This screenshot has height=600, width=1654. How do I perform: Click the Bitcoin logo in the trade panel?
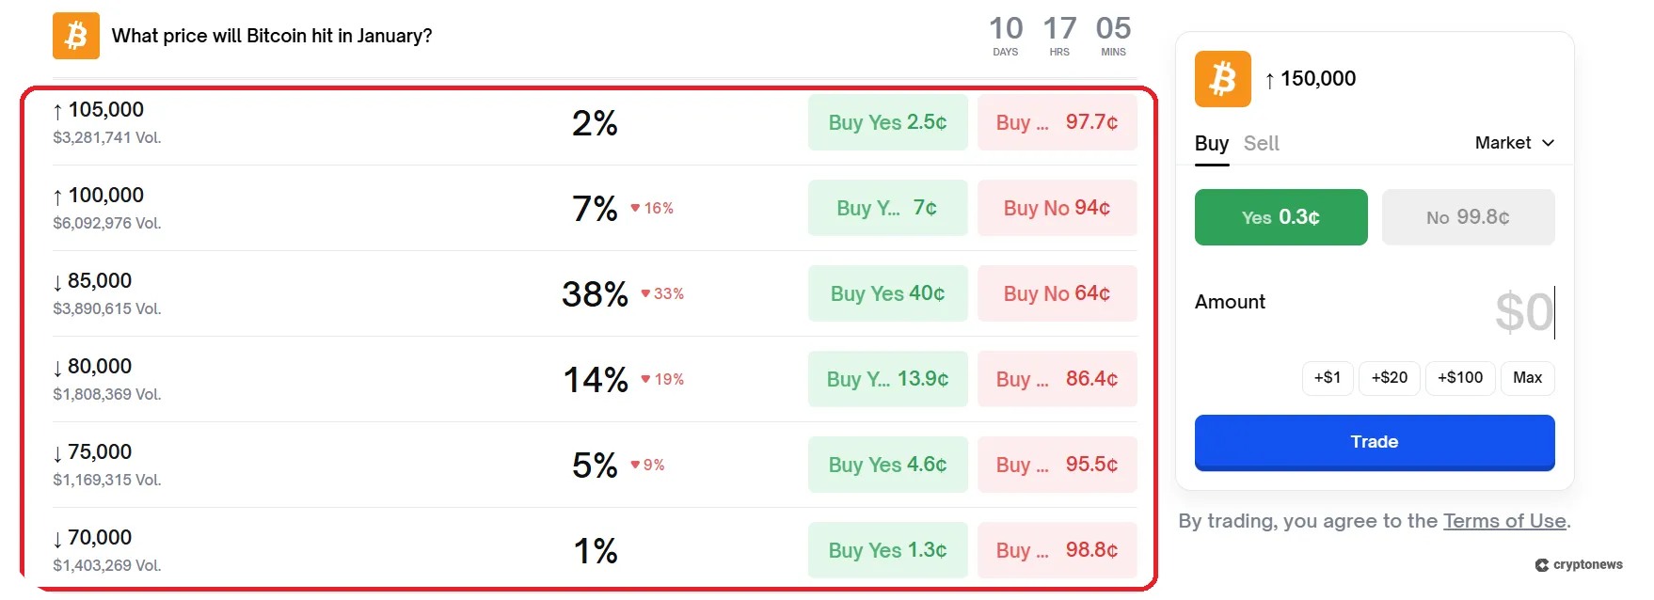coord(1222,79)
